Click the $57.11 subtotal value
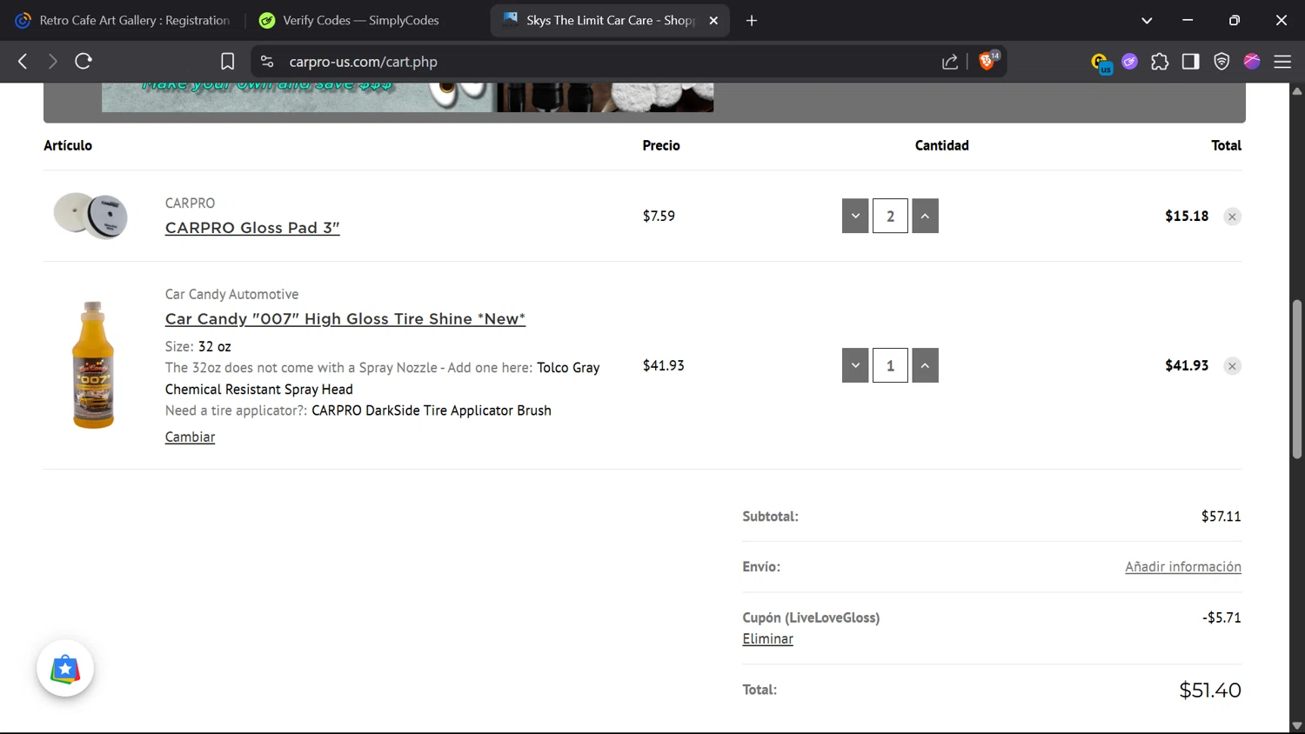 click(x=1221, y=517)
